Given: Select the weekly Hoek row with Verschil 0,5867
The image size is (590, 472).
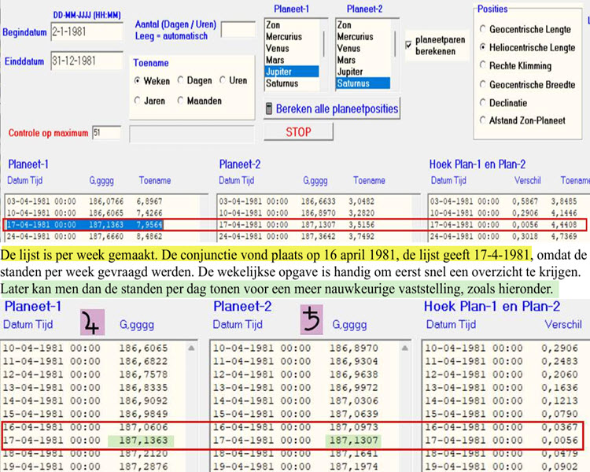Looking at the screenshot, I should click(503, 201).
